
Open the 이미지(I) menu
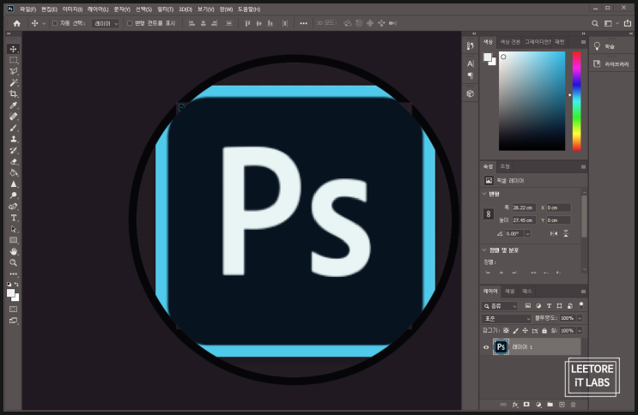[x=72, y=9]
